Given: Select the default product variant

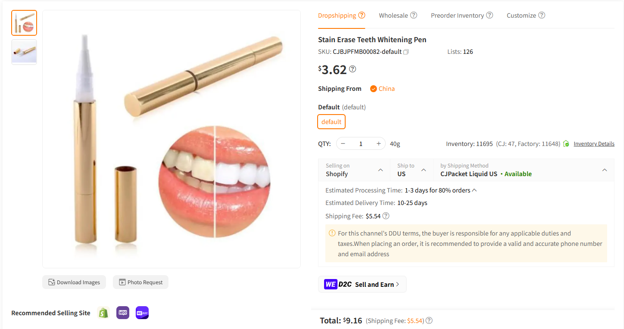Looking at the screenshot, I should 331,121.
